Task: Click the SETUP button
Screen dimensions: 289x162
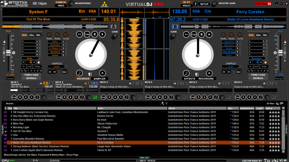Action: pyautogui.click(x=204, y=4)
